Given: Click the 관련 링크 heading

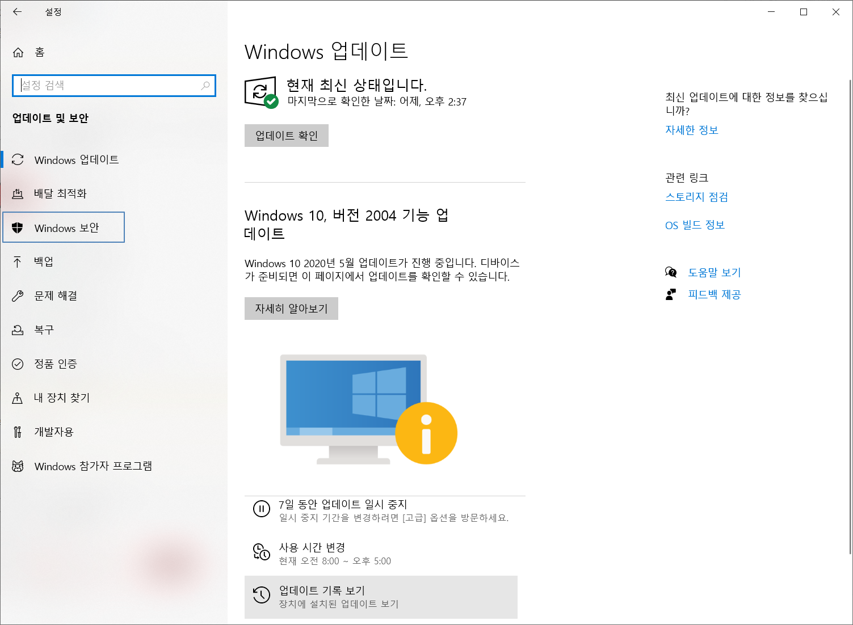Looking at the screenshot, I should (x=687, y=178).
